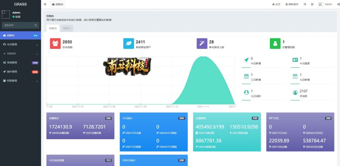Open the language switch icon

click(305, 4)
